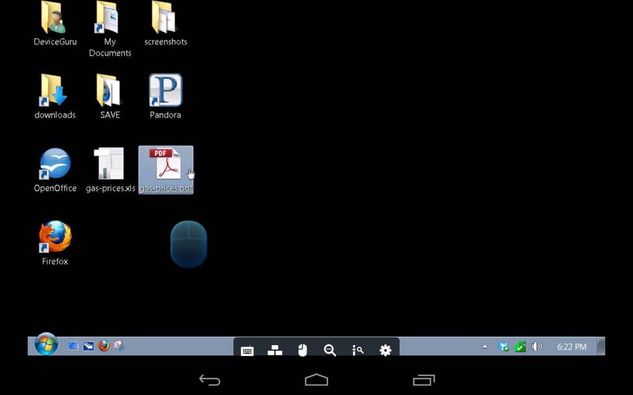Launch the Firefox desktop shortcut
This screenshot has height=395, width=633.
pos(55,243)
